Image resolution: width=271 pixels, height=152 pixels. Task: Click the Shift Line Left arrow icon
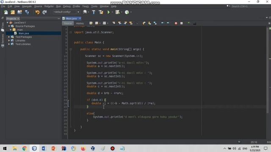coord(162,23)
